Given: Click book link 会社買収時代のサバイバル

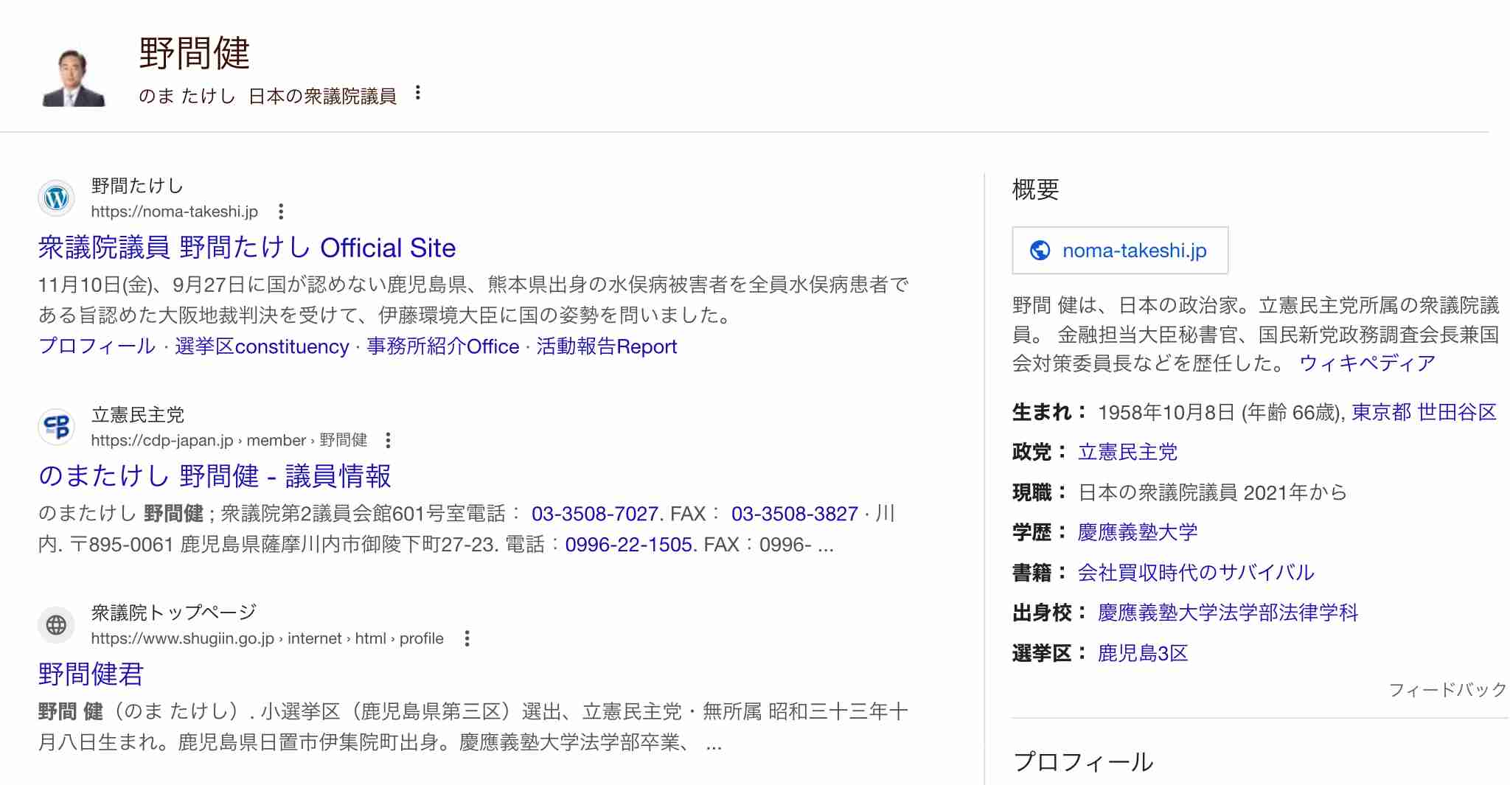Looking at the screenshot, I should point(1196,573).
